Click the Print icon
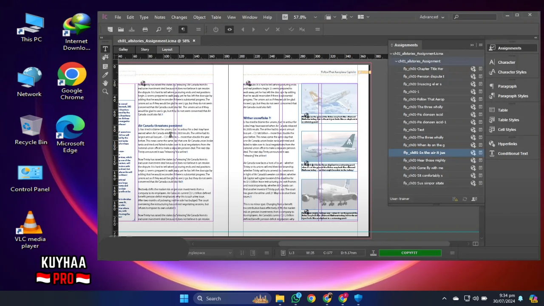This screenshot has width=544, height=306. pos(145,29)
